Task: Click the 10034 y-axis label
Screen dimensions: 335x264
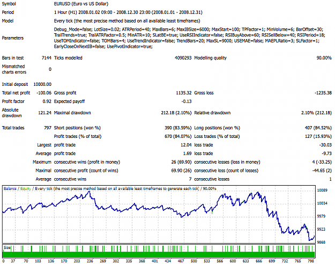Action: [322, 203]
